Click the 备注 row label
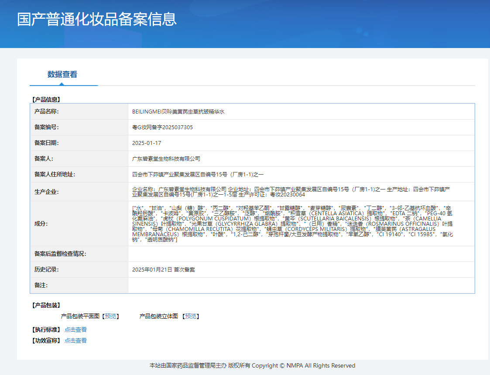490x375 pixels. coord(41,285)
